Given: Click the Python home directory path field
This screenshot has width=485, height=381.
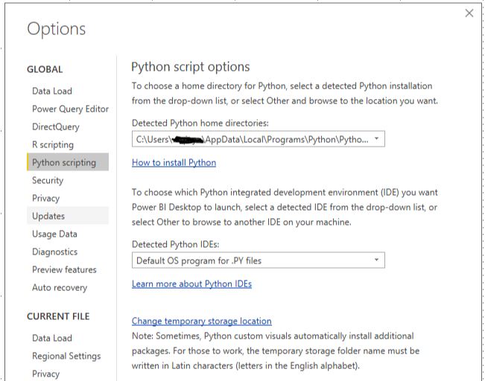Looking at the screenshot, I should pos(259,139).
